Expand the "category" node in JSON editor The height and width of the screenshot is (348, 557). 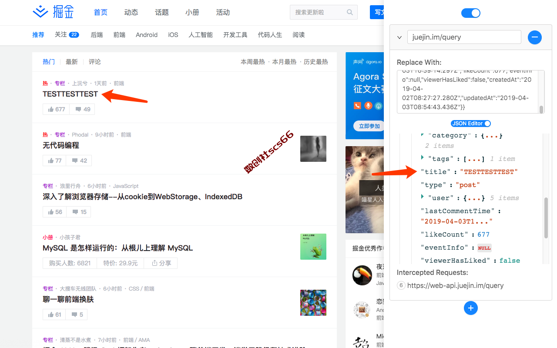[422, 135]
